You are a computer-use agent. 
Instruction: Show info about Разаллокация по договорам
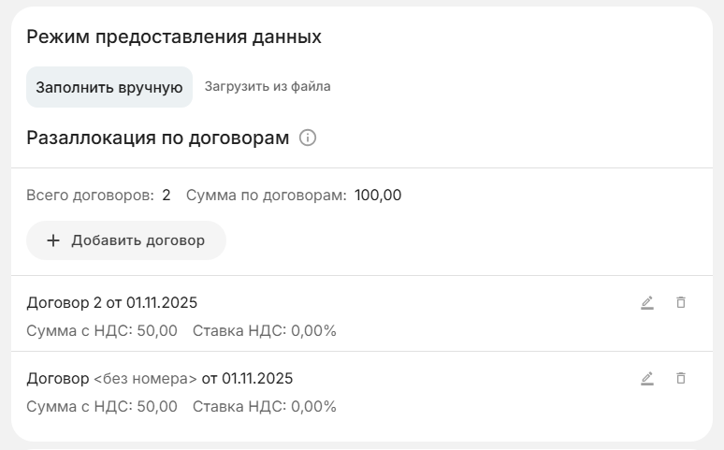pos(308,138)
